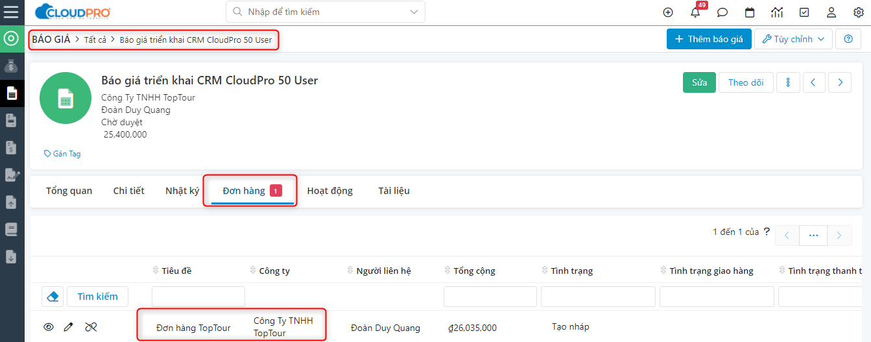Switch to the Tổng quan tab
Image resolution: width=871 pixels, height=342 pixels.
pyautogui.click(x=69, y=191)
